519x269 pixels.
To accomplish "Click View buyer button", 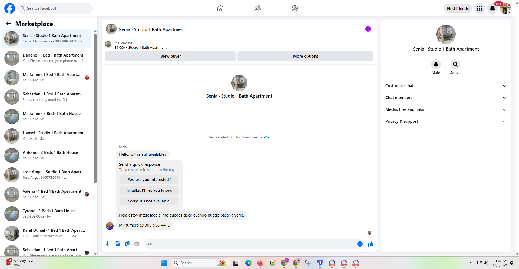I will tap(171, 56).
